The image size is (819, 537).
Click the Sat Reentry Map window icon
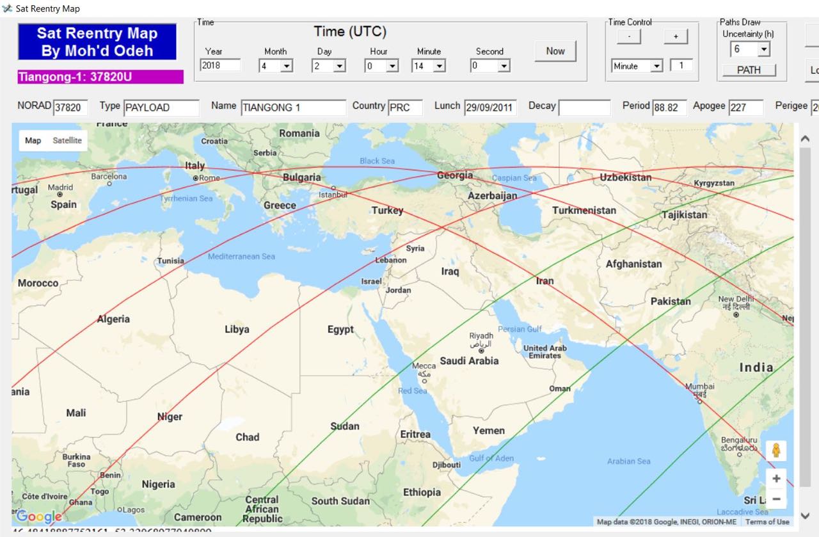7,8
